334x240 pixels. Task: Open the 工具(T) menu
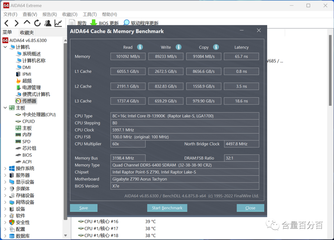(90, 14)
